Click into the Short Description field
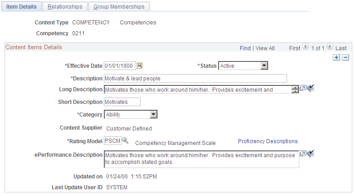 [122, 102]
